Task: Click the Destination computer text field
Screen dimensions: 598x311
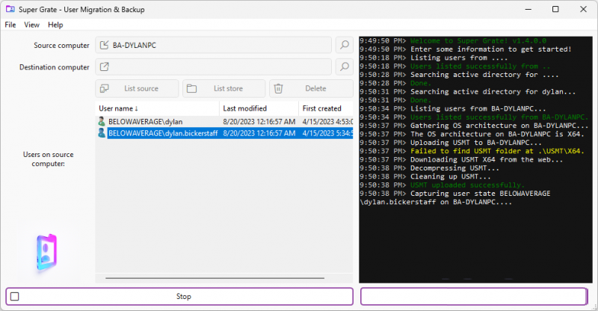Action: pos(217,67)
